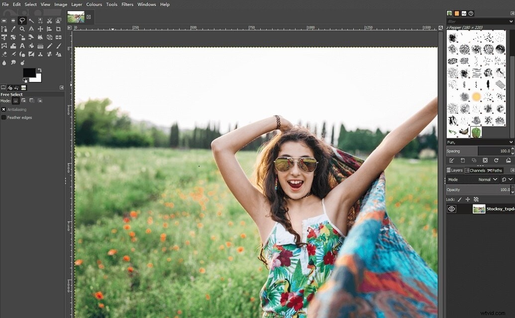Open a new brush with Refresh brushes button
The height and width of the screenshot is (318, 515).
496,160
